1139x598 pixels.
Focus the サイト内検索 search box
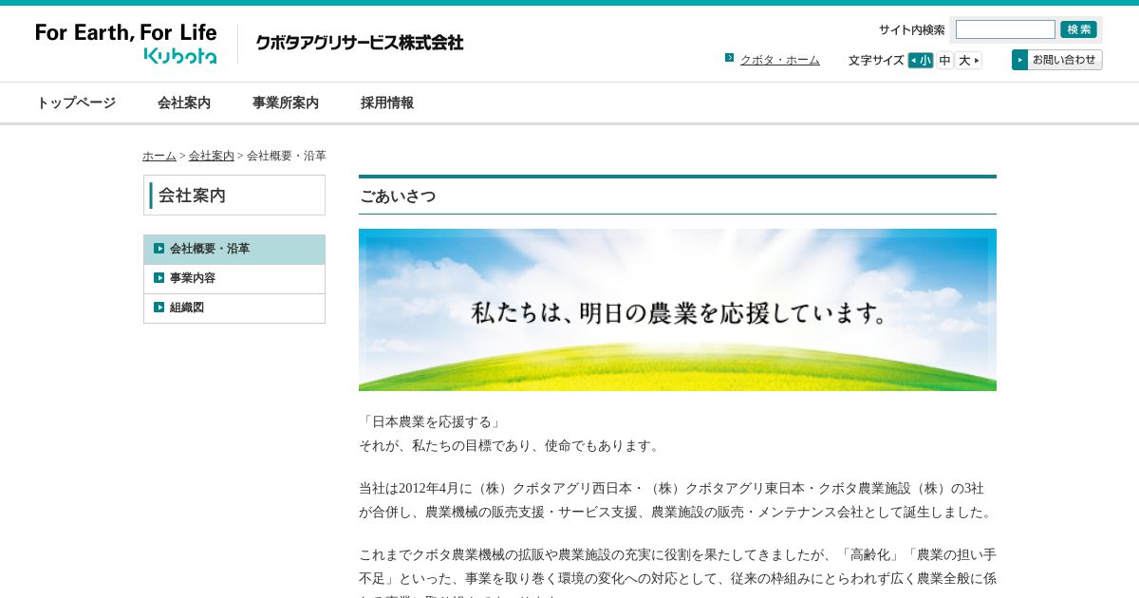pyautogui.click(x=1005, y=29)
